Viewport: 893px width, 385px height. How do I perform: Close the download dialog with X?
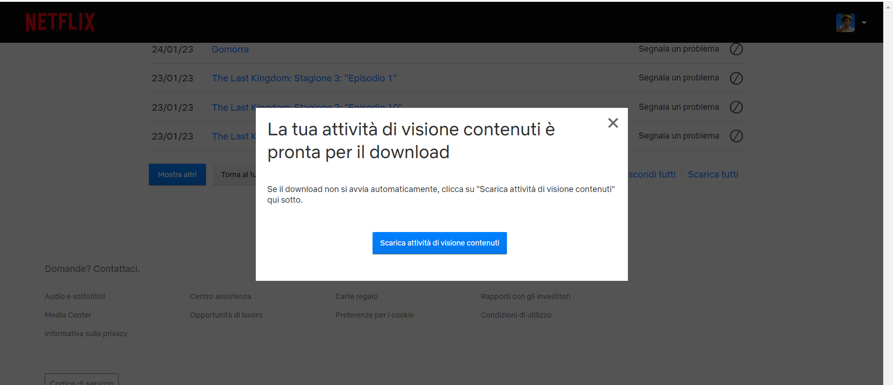click(x=613, y=123)
